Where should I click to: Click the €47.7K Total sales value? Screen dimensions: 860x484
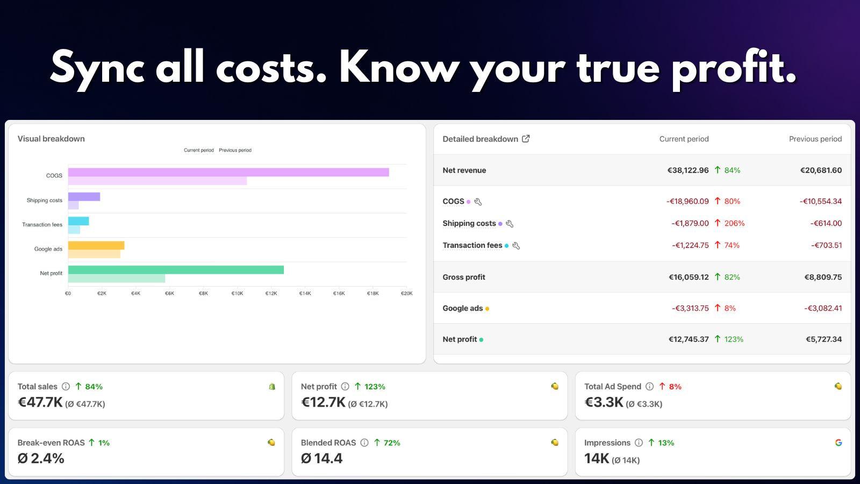click(40, 402)
